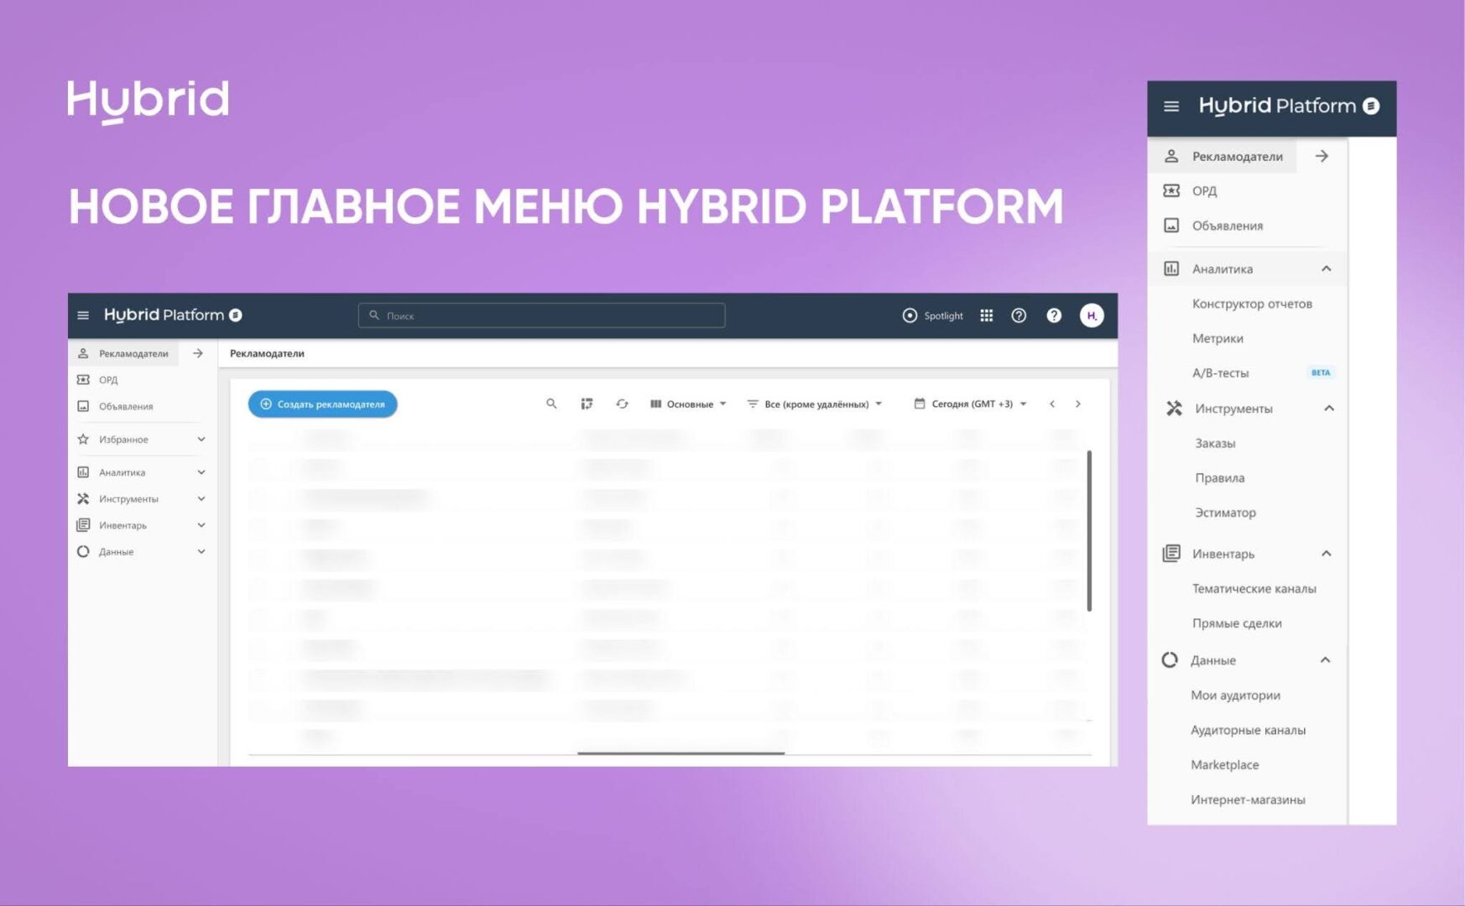Open Мои аудитории in the enlarged menu
This screenshot has height=906, width=1465.
(x=1235, y=695)
